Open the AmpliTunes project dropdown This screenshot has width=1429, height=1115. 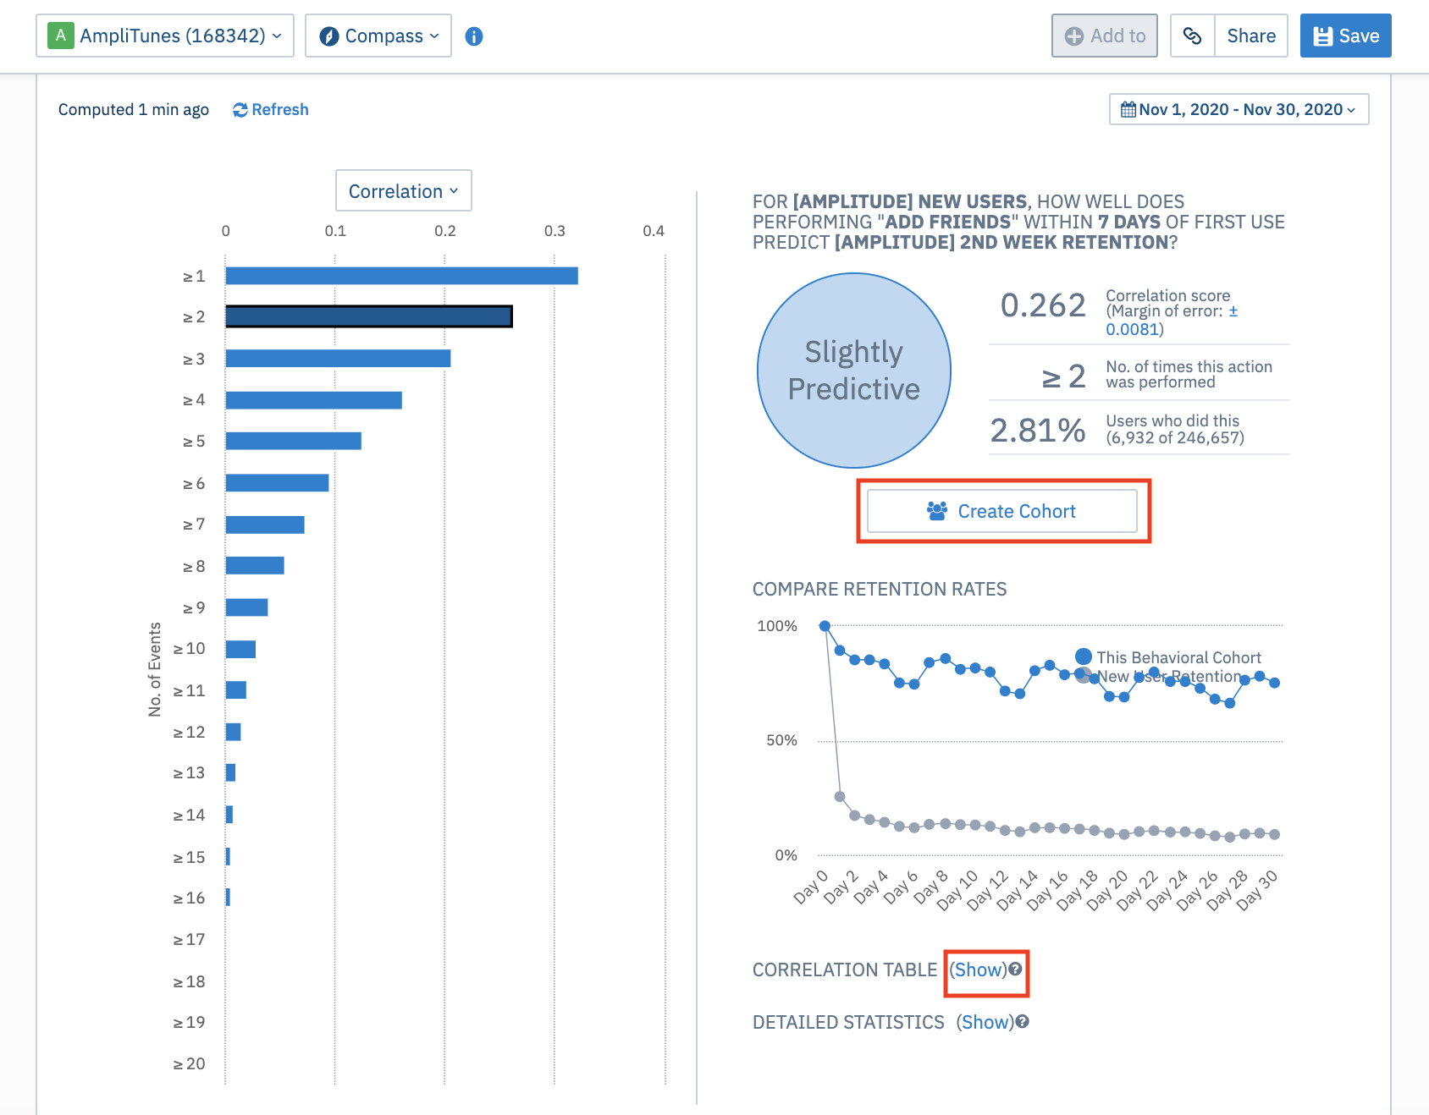tap(165, 36)
